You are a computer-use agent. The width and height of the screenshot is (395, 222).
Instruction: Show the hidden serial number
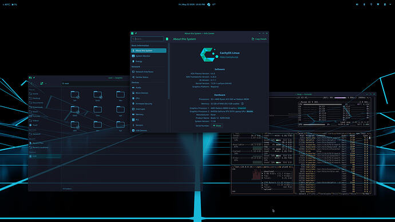[217, 126]
